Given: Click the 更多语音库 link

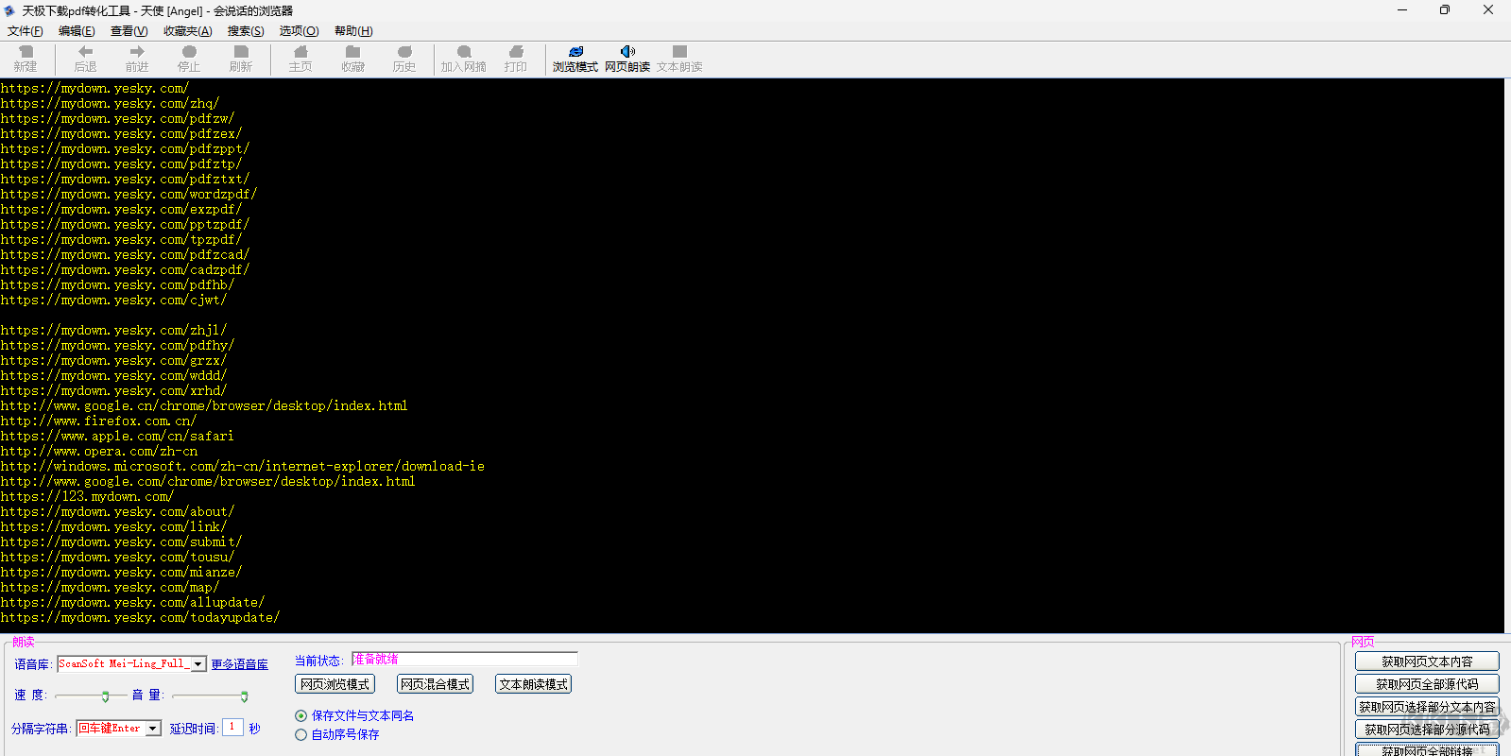Looking at the screenshot, I should point(239,664).
